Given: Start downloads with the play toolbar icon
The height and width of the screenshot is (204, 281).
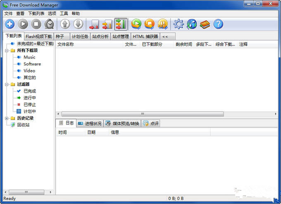Looking at the screenshot, I should [x=23, y=24].
